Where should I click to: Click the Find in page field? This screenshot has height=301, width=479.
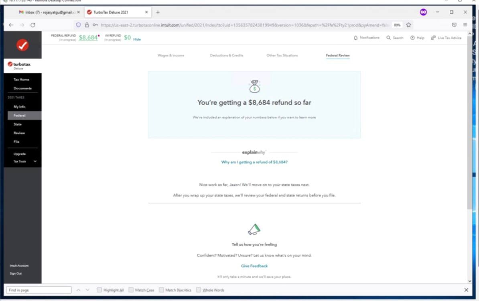39,290
